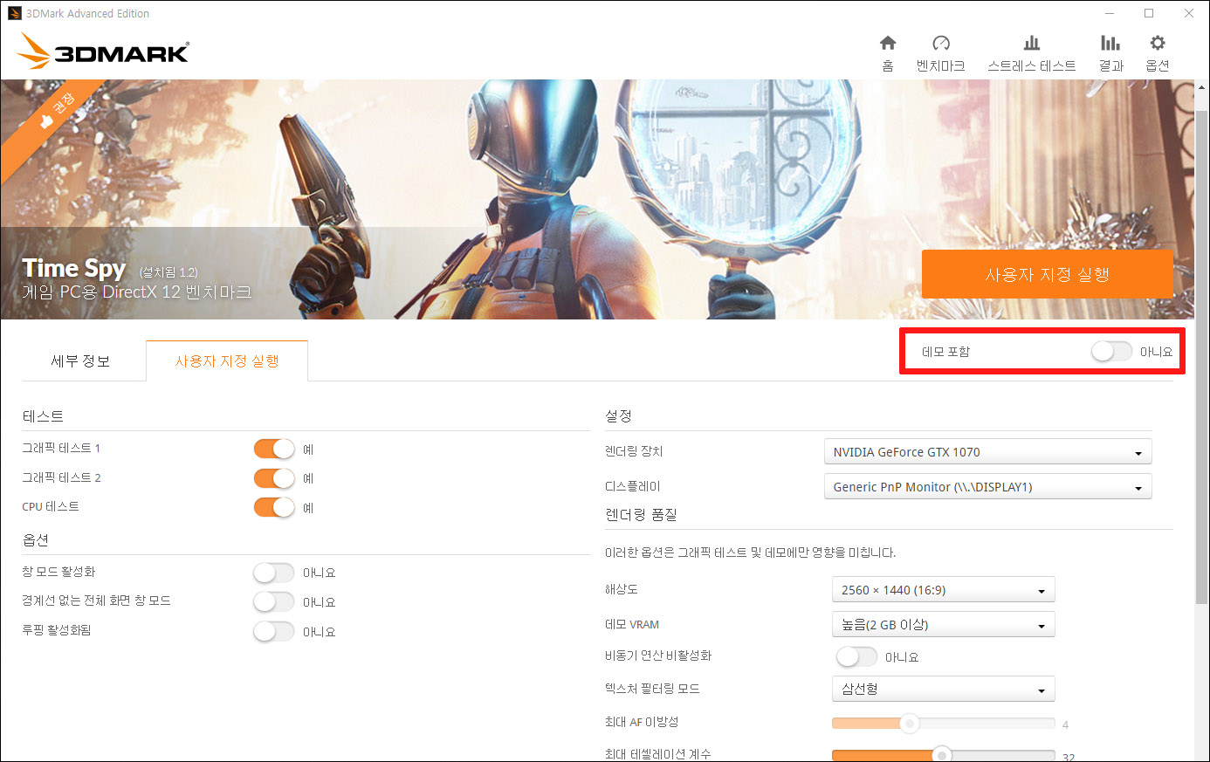The width and height of the screenshot is (1210, 762).
Task: Click the Options (옵션) section heading on left
Action: [x=36, y=540]
